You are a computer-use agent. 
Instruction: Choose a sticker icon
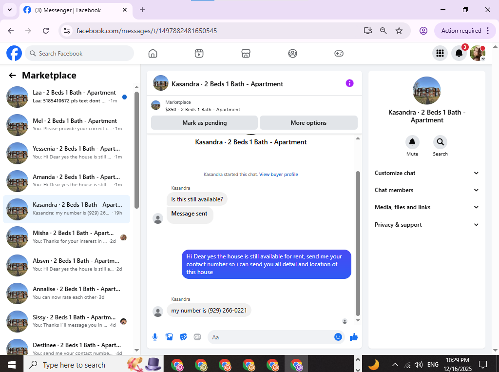[183, 337]
